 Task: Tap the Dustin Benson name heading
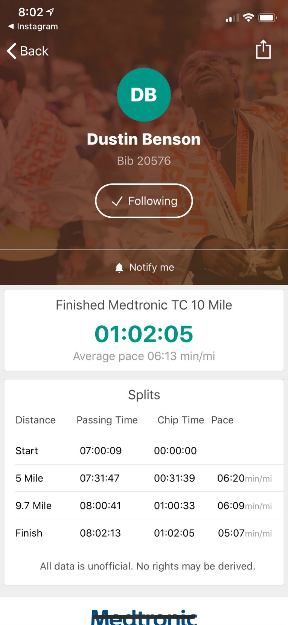tap(144, 139)
